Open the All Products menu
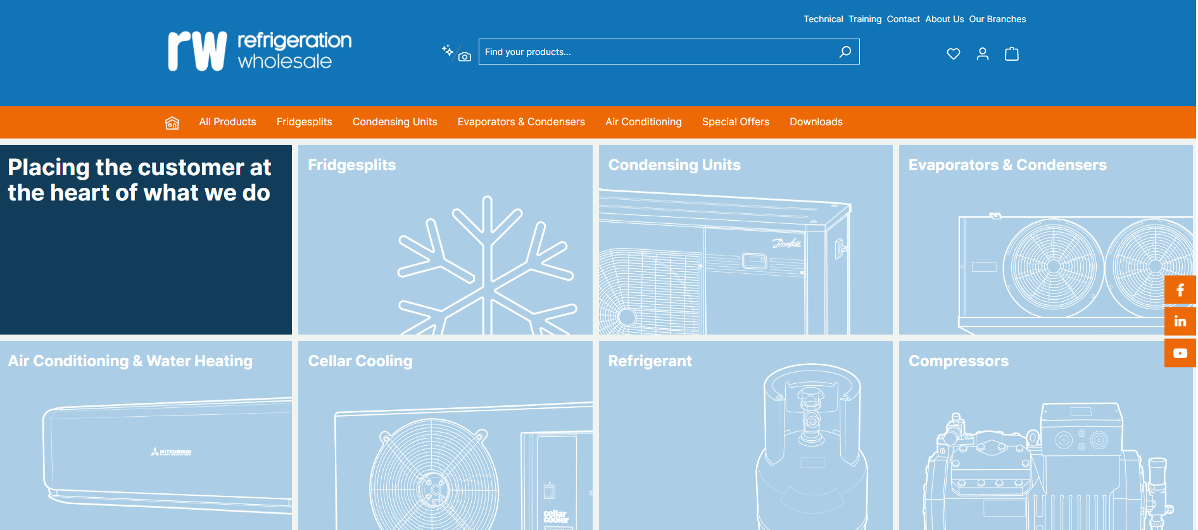This screenshot has height=530, width=1198. point(227,122)
